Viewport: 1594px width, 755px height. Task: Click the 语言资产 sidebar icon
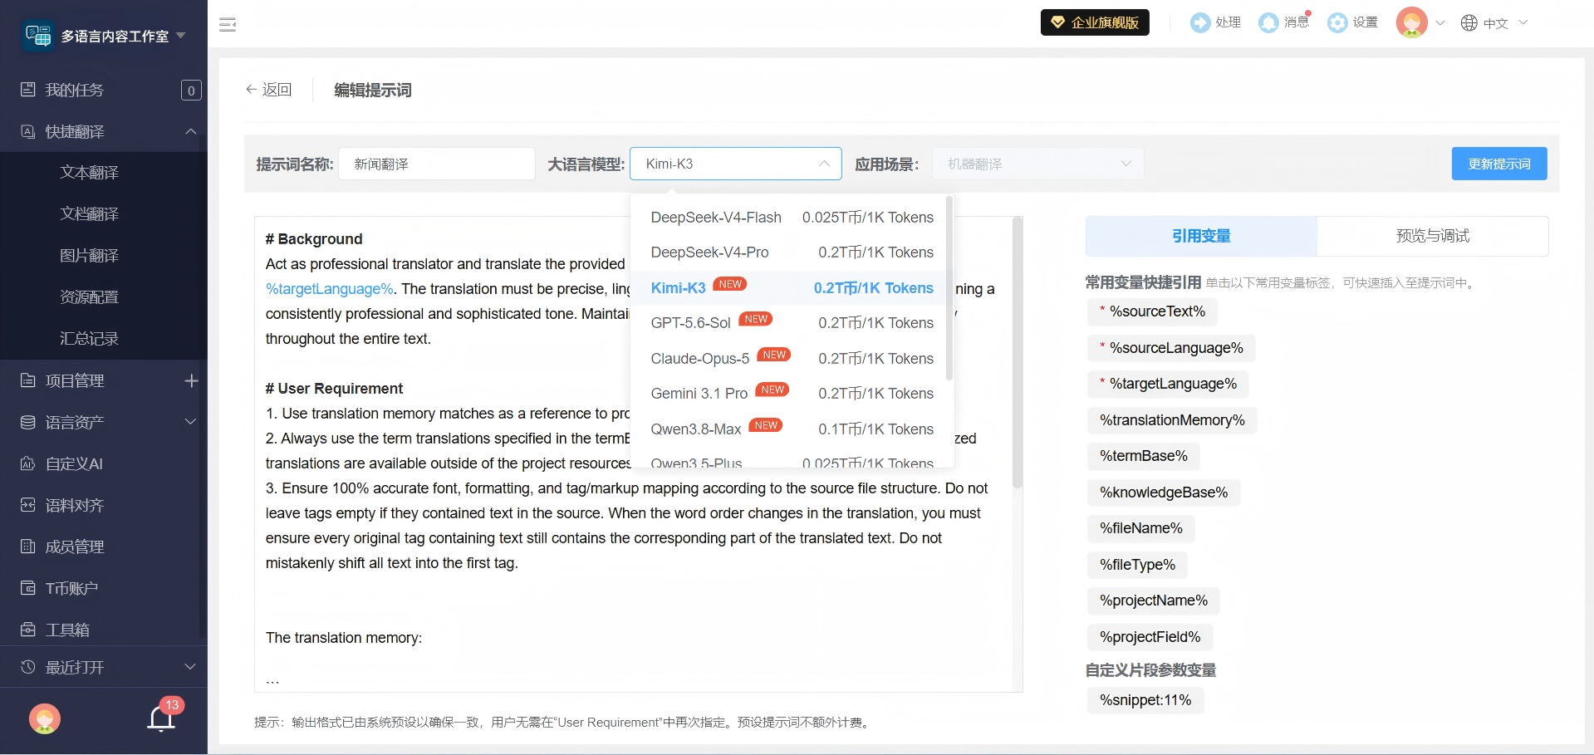[28, 422]
